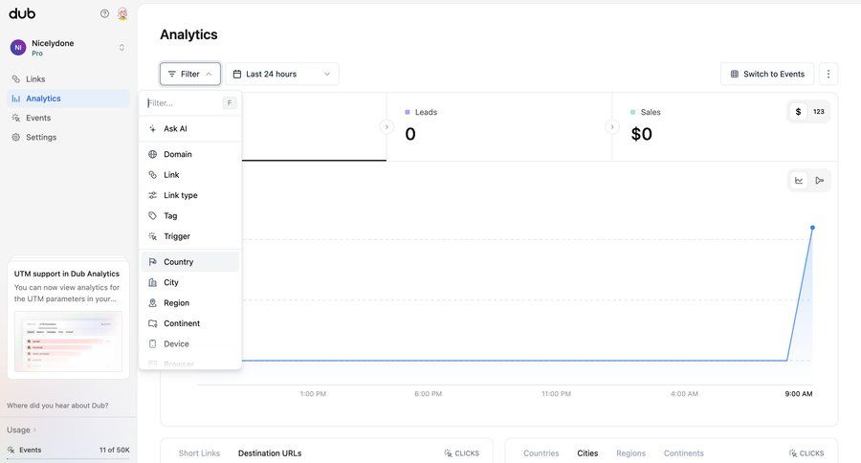Open Analytics in sidebar
The height and width of the screenshot is (463, 861).
[68, 99]
